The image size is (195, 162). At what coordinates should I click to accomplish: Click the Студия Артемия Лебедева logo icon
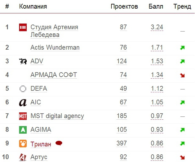pos(23,27)
